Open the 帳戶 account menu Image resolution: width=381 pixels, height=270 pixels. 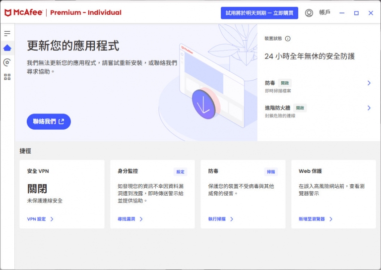click(324, 12)
